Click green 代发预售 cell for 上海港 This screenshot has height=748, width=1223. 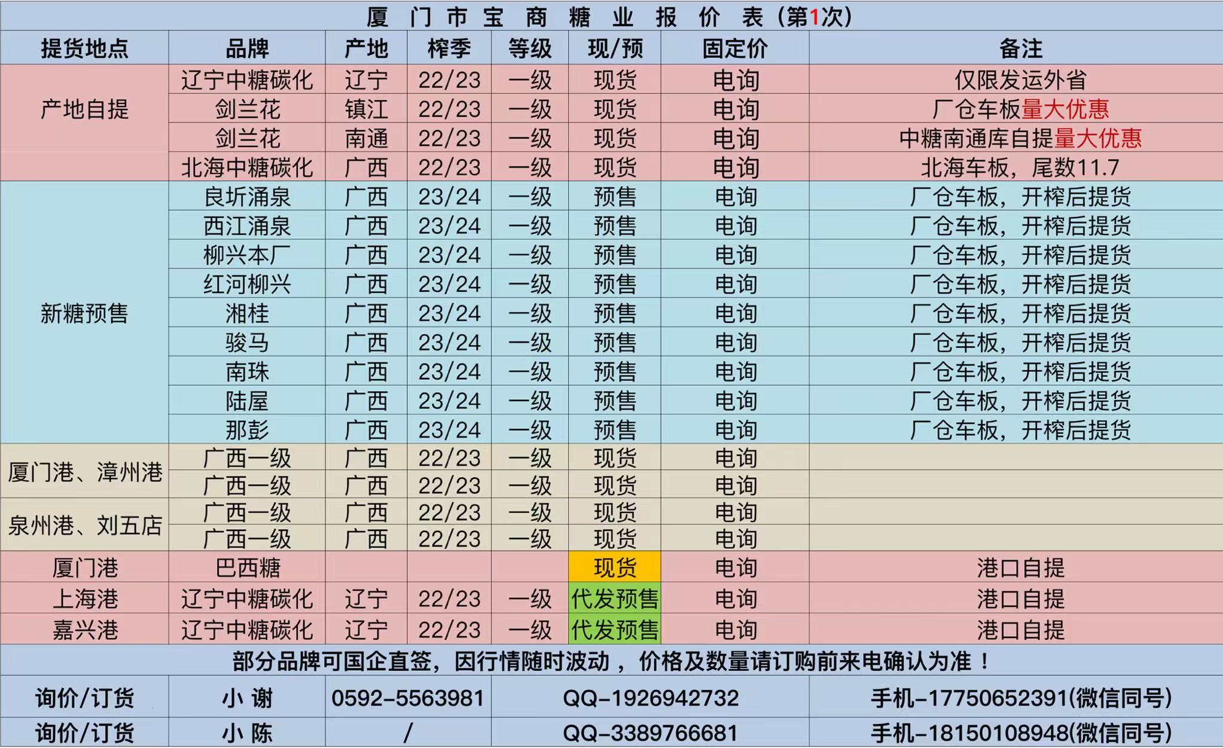tap(614, 598)
